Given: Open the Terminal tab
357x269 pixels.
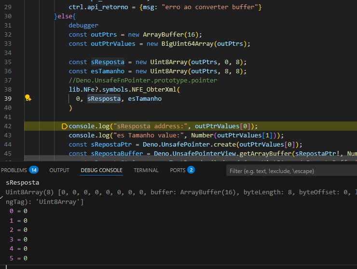Looking at the screenshot, I should 146,170.
